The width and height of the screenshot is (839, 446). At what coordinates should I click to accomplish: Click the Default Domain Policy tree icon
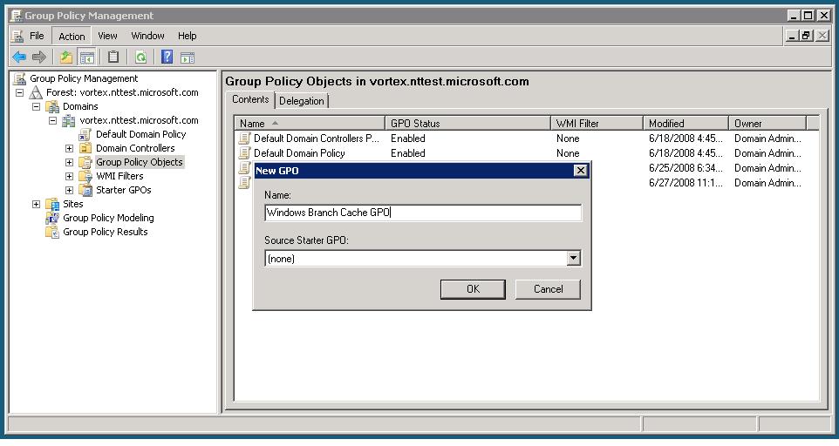(85, 134)
